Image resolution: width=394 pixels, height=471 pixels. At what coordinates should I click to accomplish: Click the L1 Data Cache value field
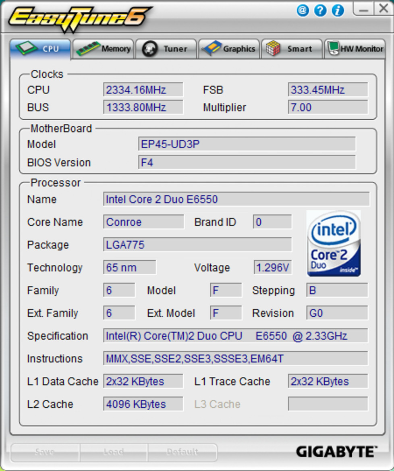[143, 381]
